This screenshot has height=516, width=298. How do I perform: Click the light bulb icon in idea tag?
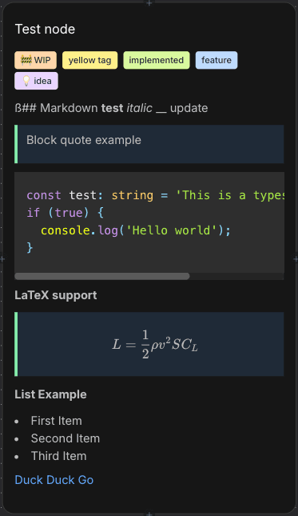pyautogui.click(x=26, y=81)
